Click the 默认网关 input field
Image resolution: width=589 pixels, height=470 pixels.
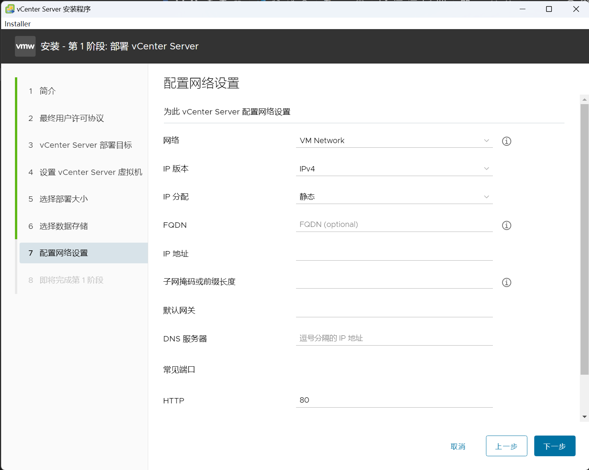point(394,310)
